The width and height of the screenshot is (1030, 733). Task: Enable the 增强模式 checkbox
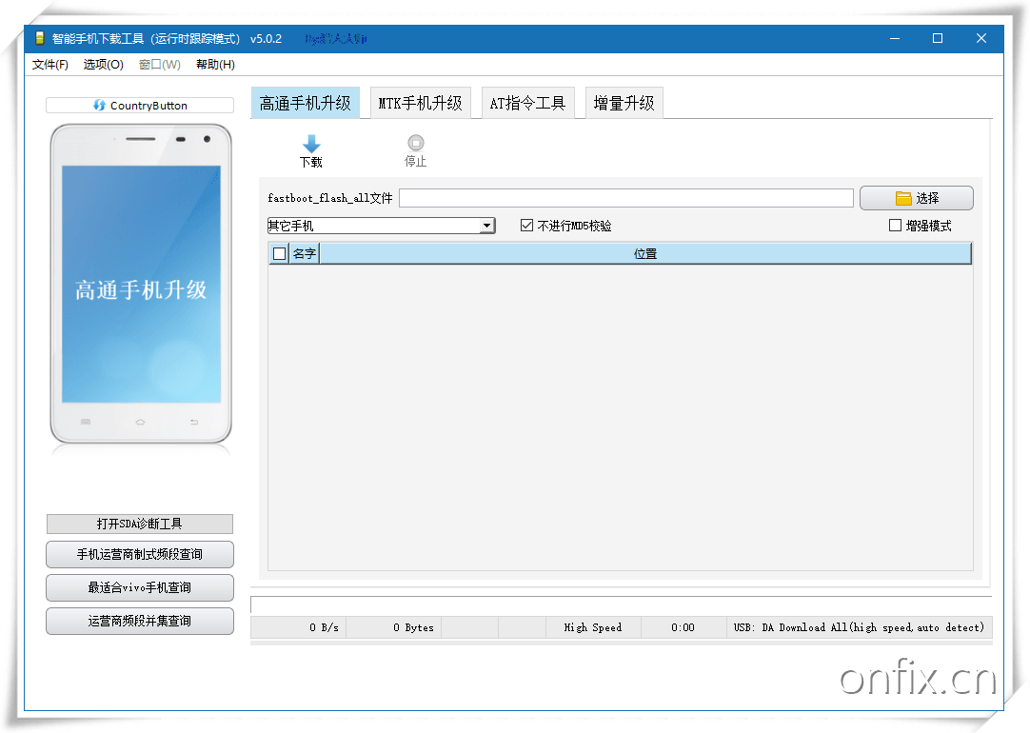pos(895,226)
